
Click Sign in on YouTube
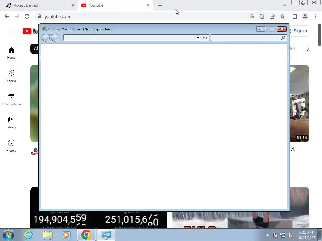(x=300, y=31)
